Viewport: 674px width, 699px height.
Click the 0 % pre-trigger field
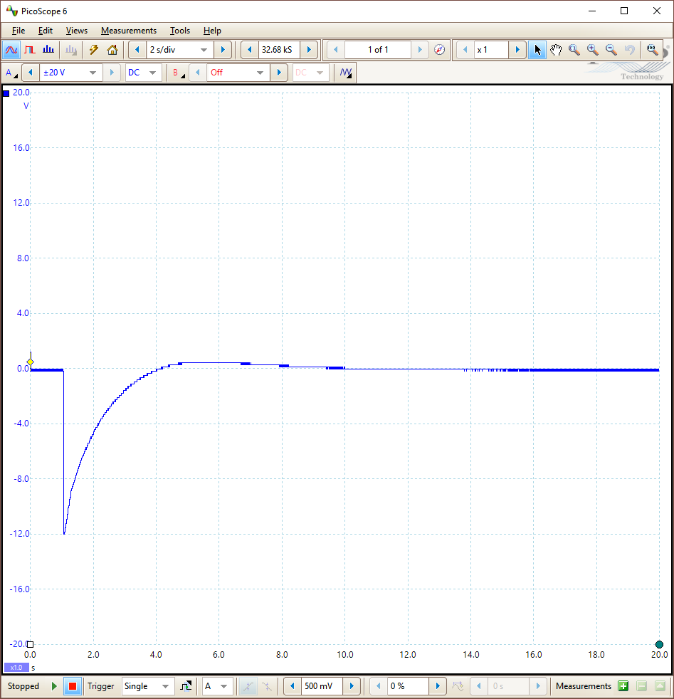click(408, 685)
